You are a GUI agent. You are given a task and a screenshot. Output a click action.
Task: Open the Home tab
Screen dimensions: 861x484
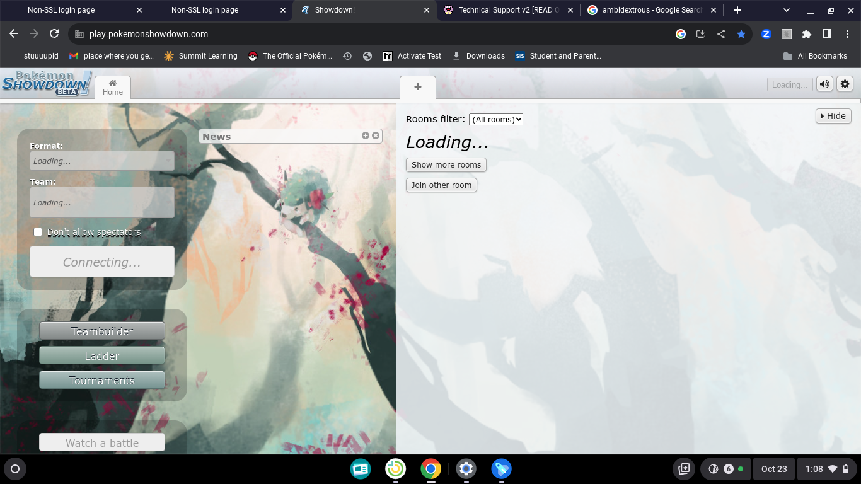coord(113,88)
